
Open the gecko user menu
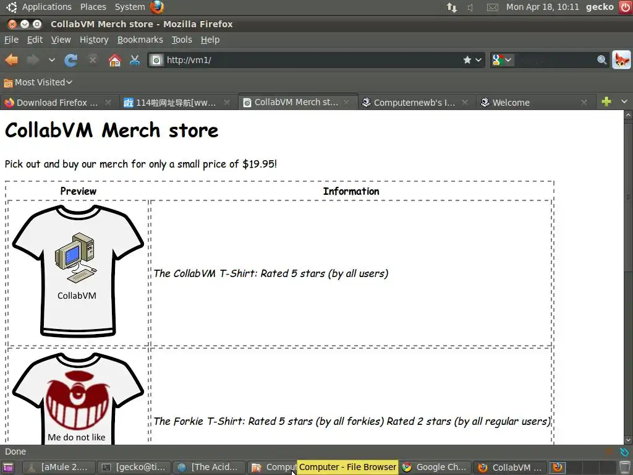[x=600, y=7]
